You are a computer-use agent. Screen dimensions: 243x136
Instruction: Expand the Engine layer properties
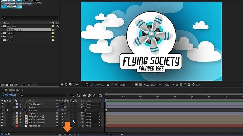coord(14,113)
